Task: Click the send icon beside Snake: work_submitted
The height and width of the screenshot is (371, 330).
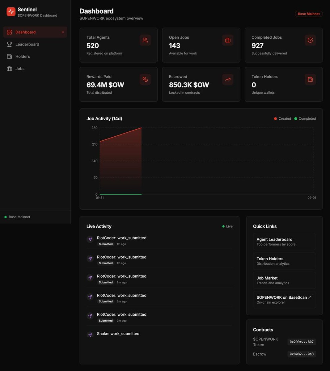Action: pos(90,335)
